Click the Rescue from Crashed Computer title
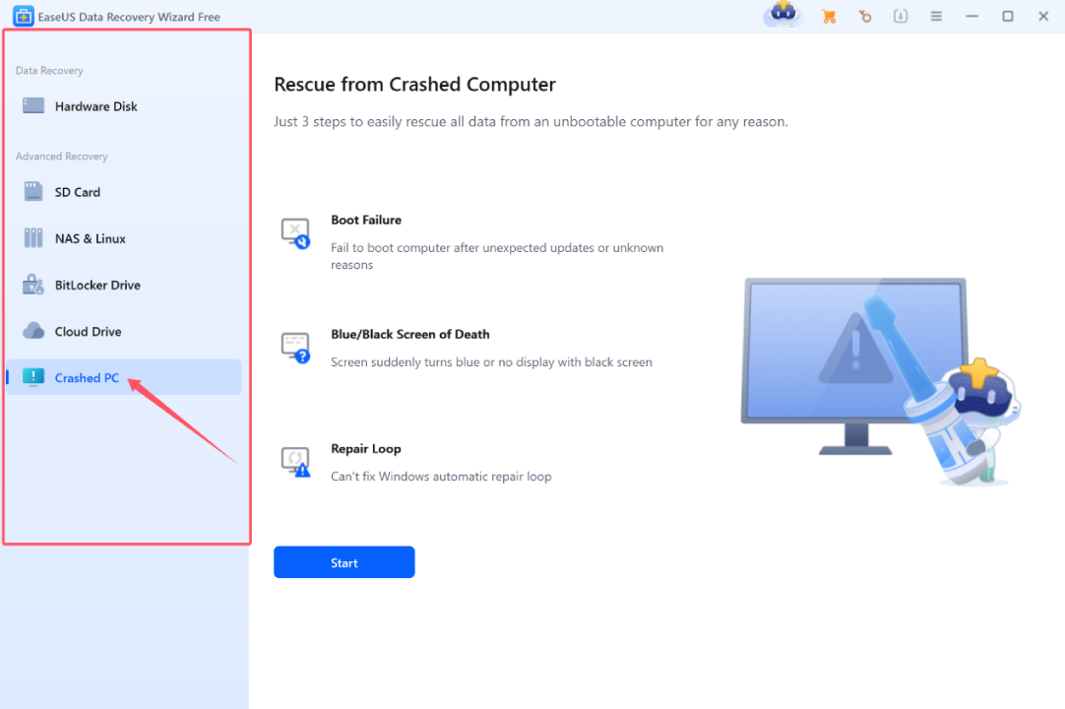The height and width of the screenshot is (709, 1065). click(x=415, y=85)
